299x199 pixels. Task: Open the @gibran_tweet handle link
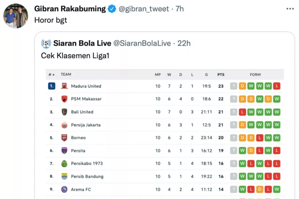(144, 9)
